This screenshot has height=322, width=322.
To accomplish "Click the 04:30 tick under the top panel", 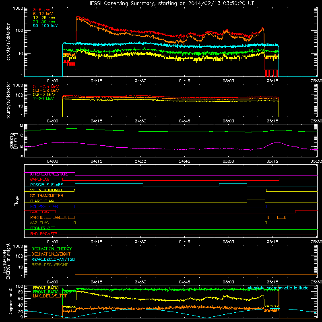I will pos(140,81).
